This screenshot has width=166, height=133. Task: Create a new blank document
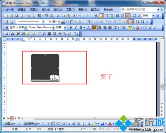click(6, 16)
